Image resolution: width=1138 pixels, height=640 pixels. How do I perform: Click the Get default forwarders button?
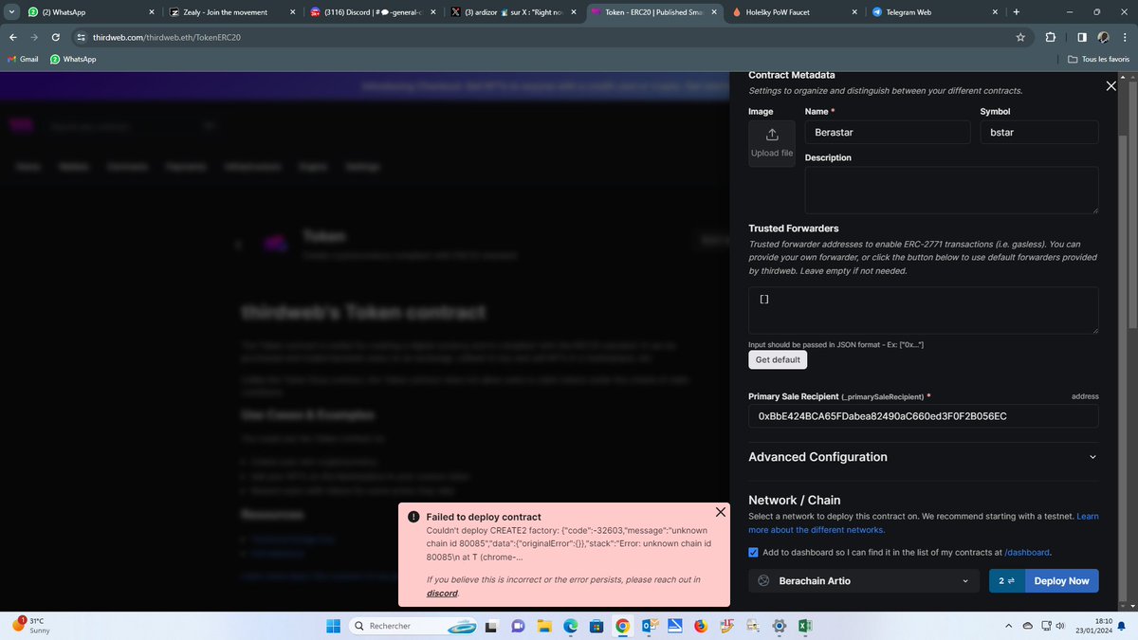click(778, 360)
